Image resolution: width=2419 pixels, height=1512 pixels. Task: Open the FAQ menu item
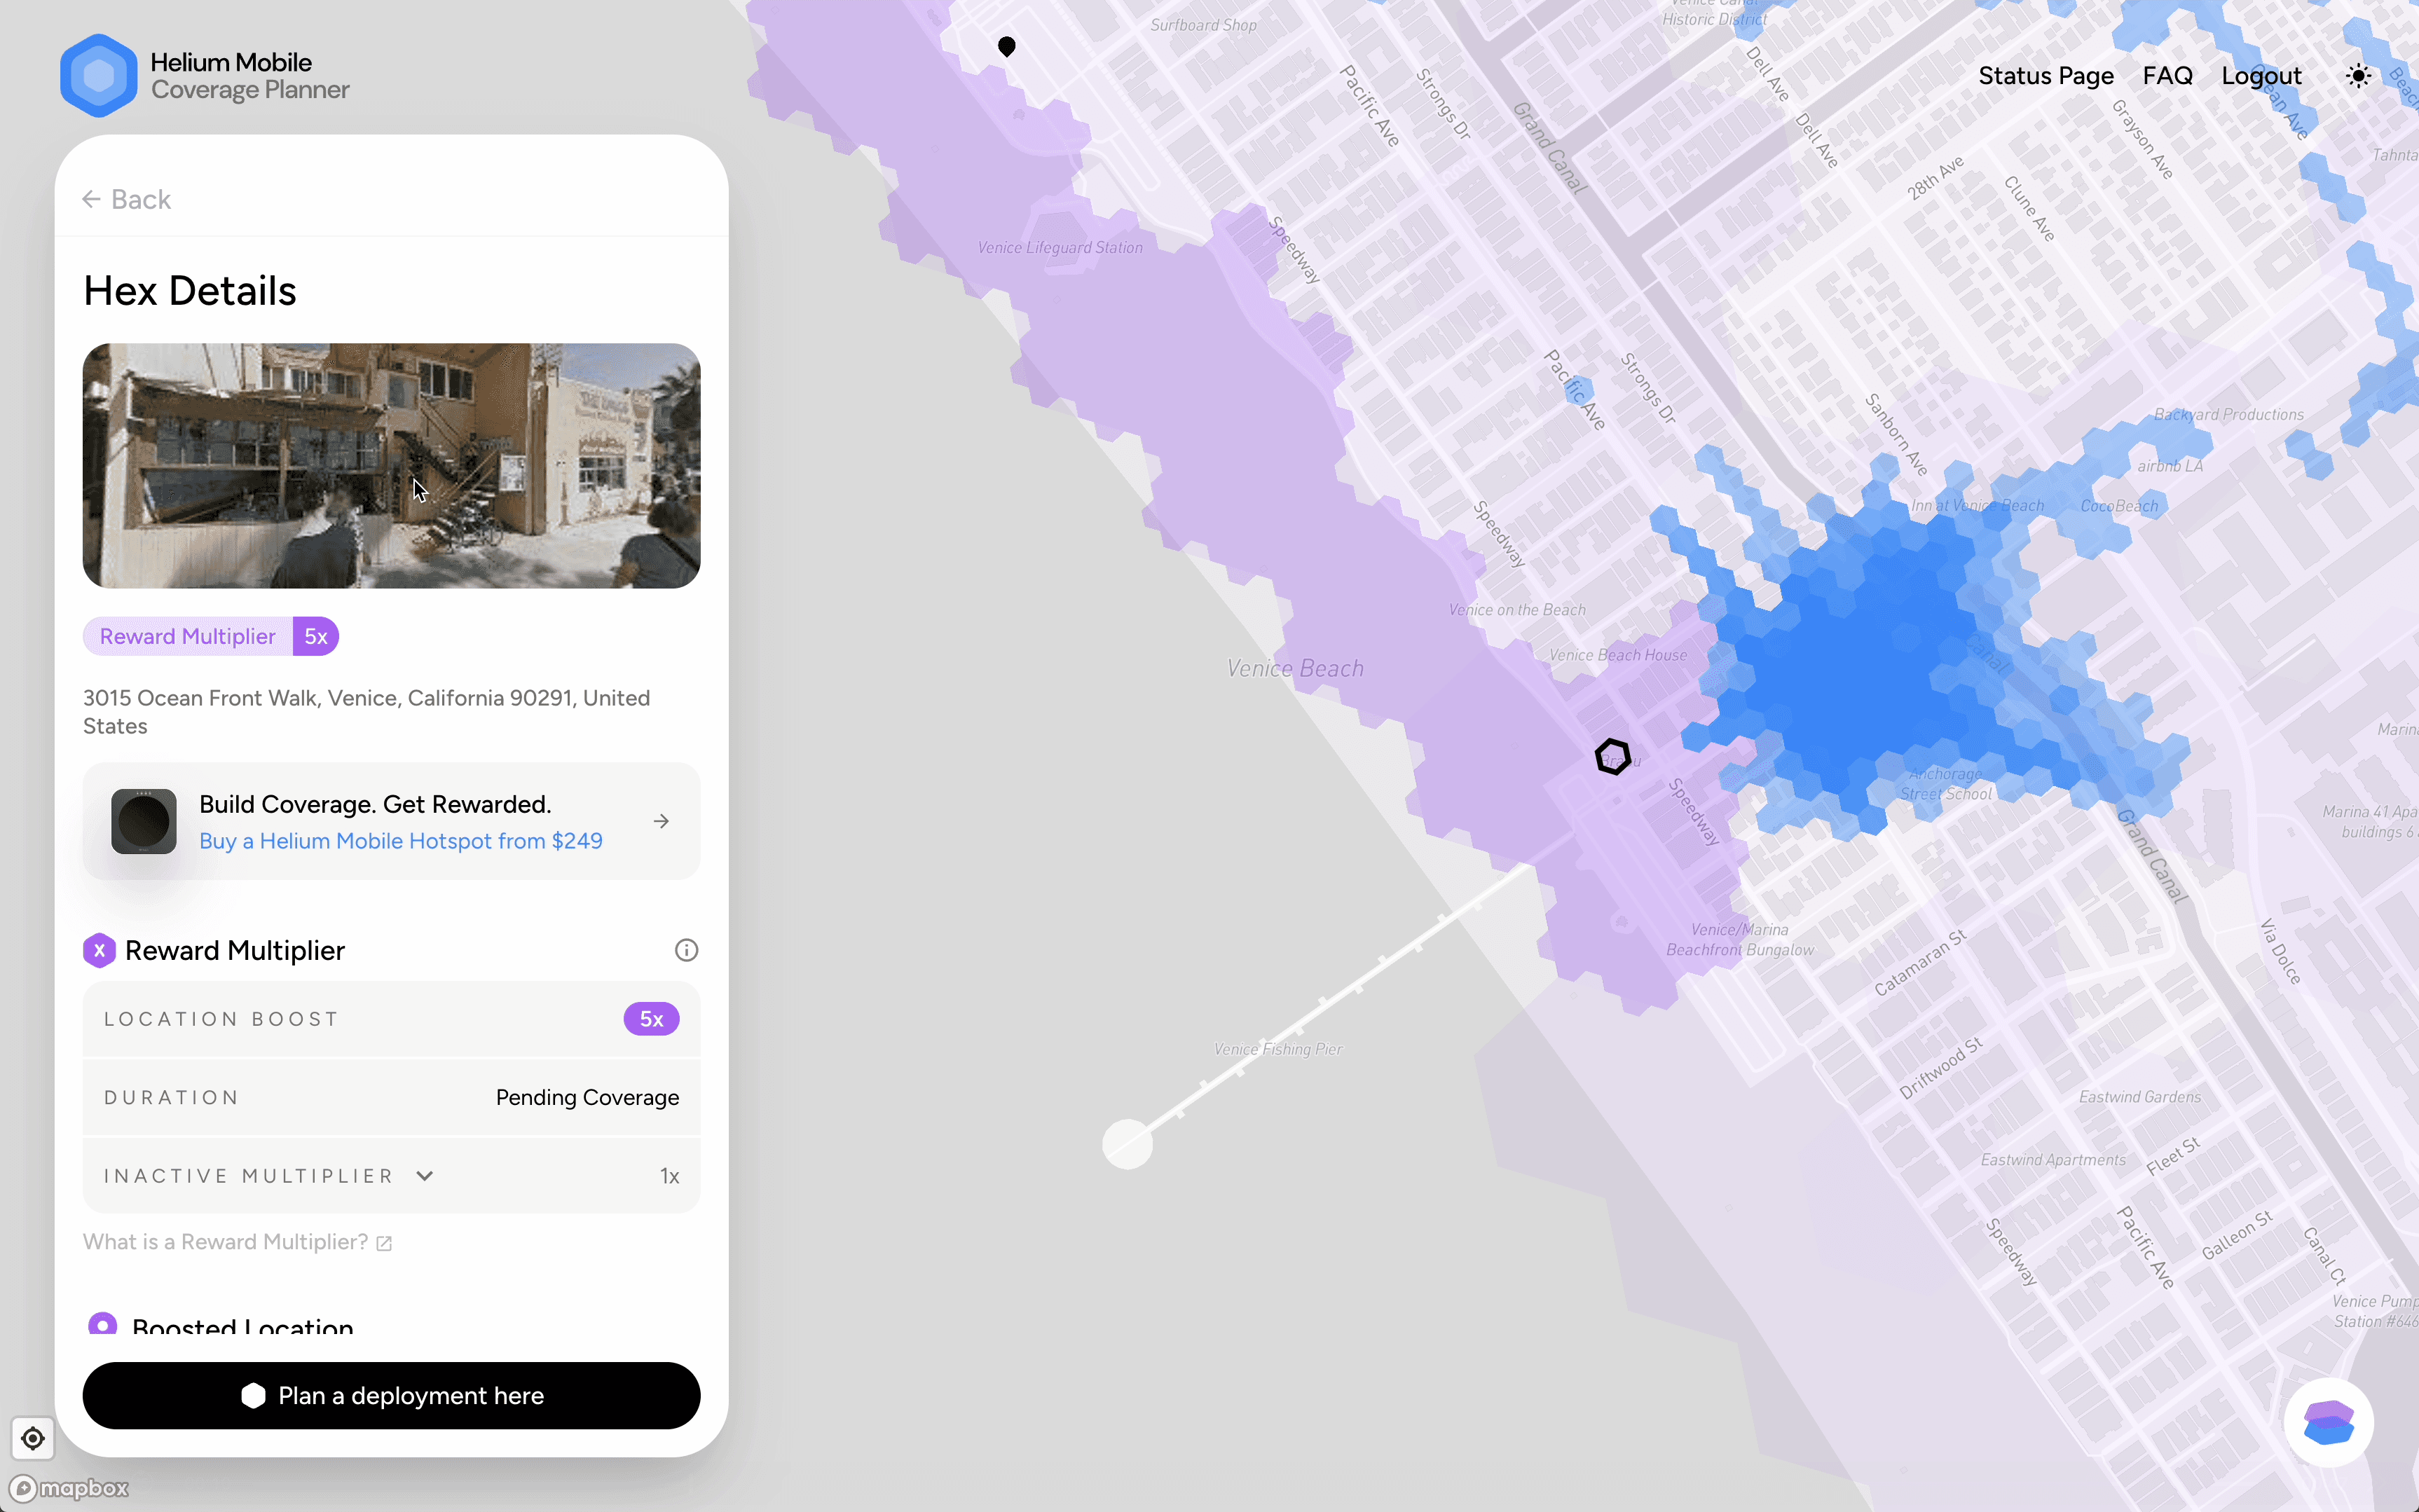click(2167, 75)
